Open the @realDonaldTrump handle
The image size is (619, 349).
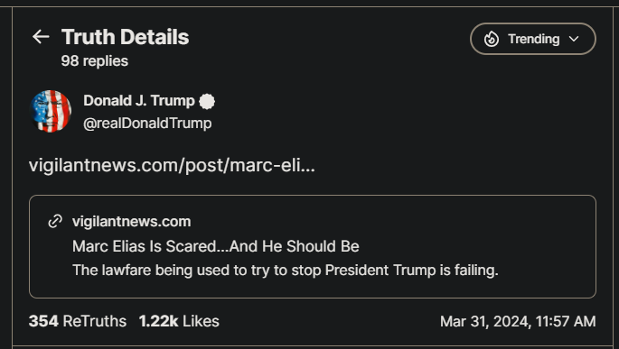pyautogui.click(x=147, y=124)
